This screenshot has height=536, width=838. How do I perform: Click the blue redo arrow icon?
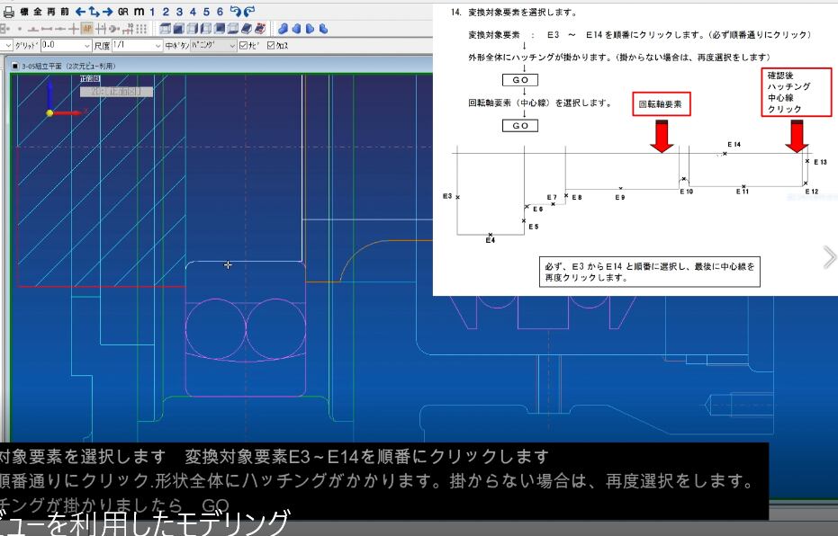click(249, 11)
